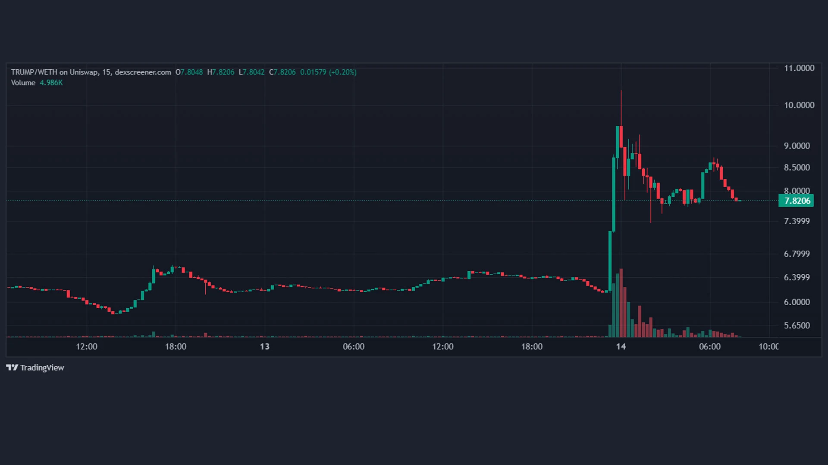Click the date label 14 on time axis

[x=621, y=347]
